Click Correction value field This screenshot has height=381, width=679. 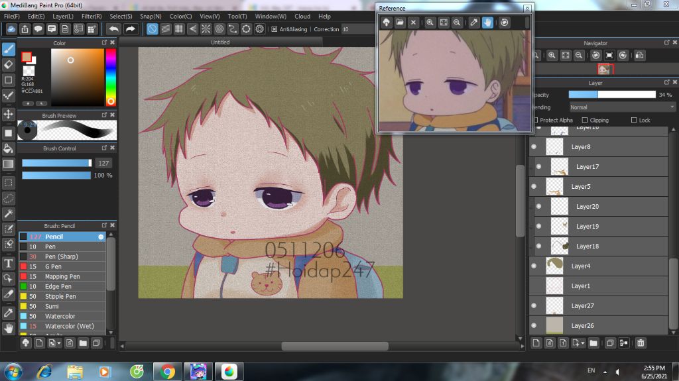[357, 29]
